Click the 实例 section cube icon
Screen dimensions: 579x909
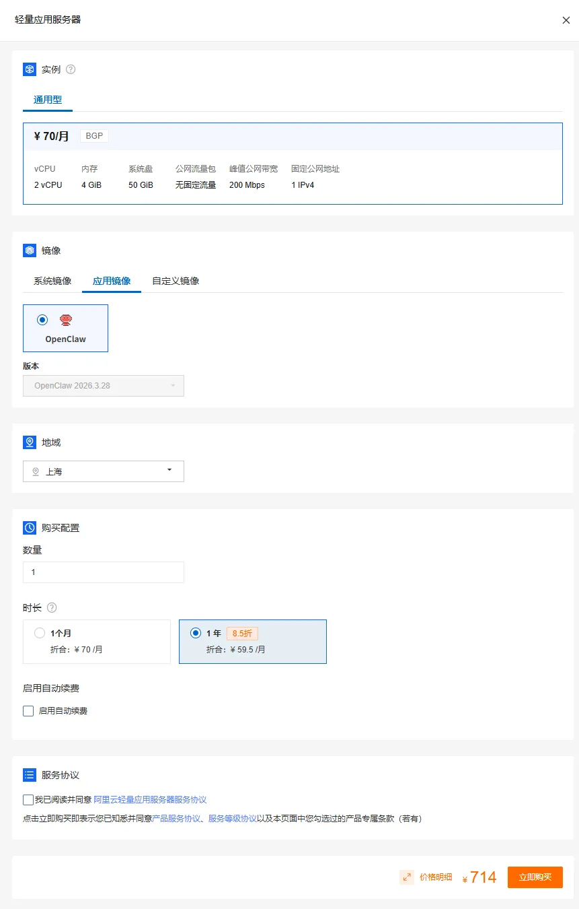[x=30, y=69]
